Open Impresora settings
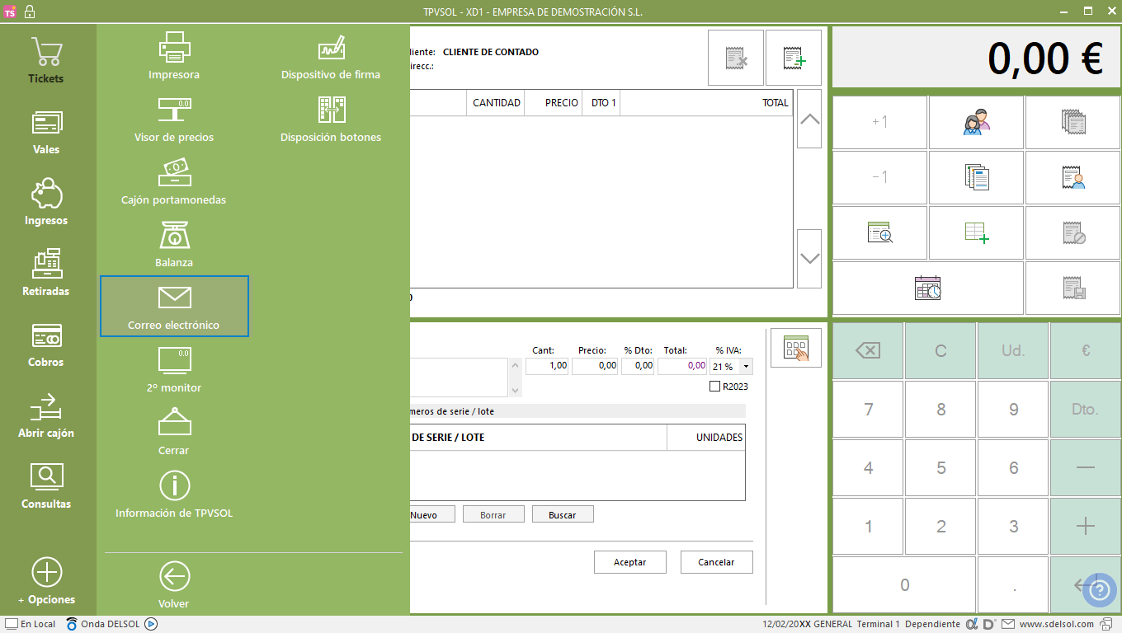Image resolution: width=1122 pixels, height=633 pixels. (x=174, y=56)
